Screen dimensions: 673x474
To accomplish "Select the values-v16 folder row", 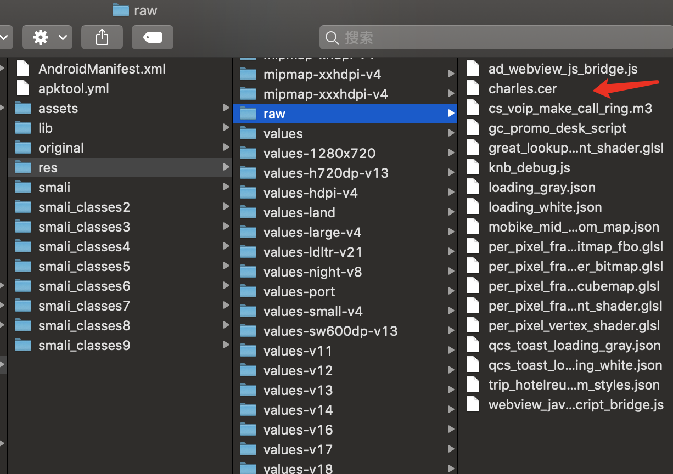I will [345, 430].
